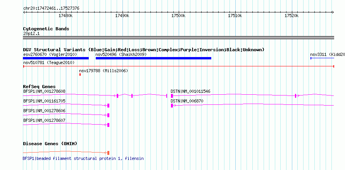Click the 17500k ruler position label
Screen dimensions: 345x170
179,16
